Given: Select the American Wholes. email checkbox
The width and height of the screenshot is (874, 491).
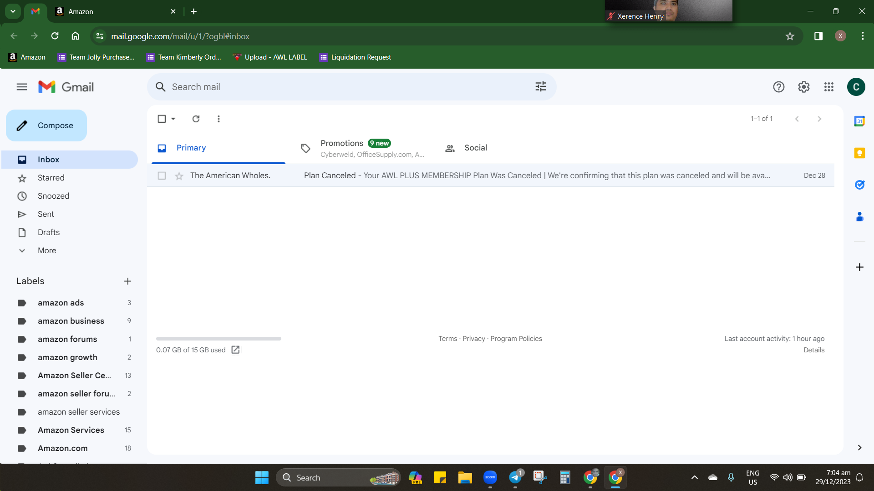Looking at the screenshot, I should coord(162,175).
